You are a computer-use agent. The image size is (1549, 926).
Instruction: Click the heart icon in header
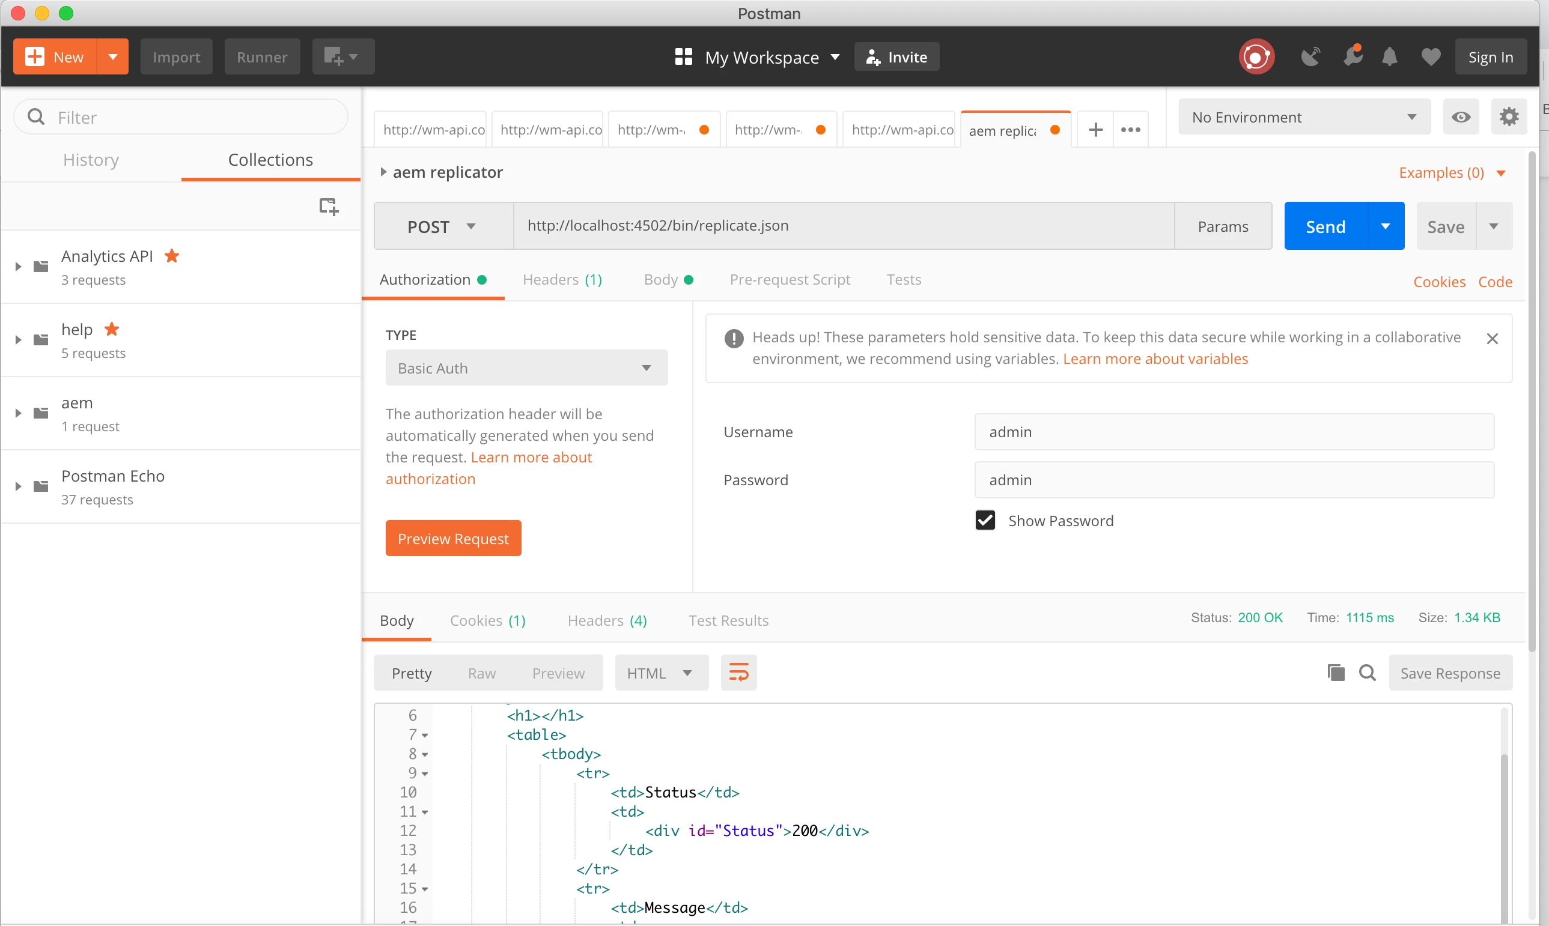pyautogui.click(x=1431, y=57)
